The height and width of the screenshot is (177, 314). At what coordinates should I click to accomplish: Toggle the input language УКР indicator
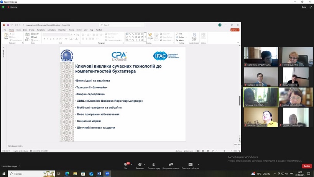291,174
